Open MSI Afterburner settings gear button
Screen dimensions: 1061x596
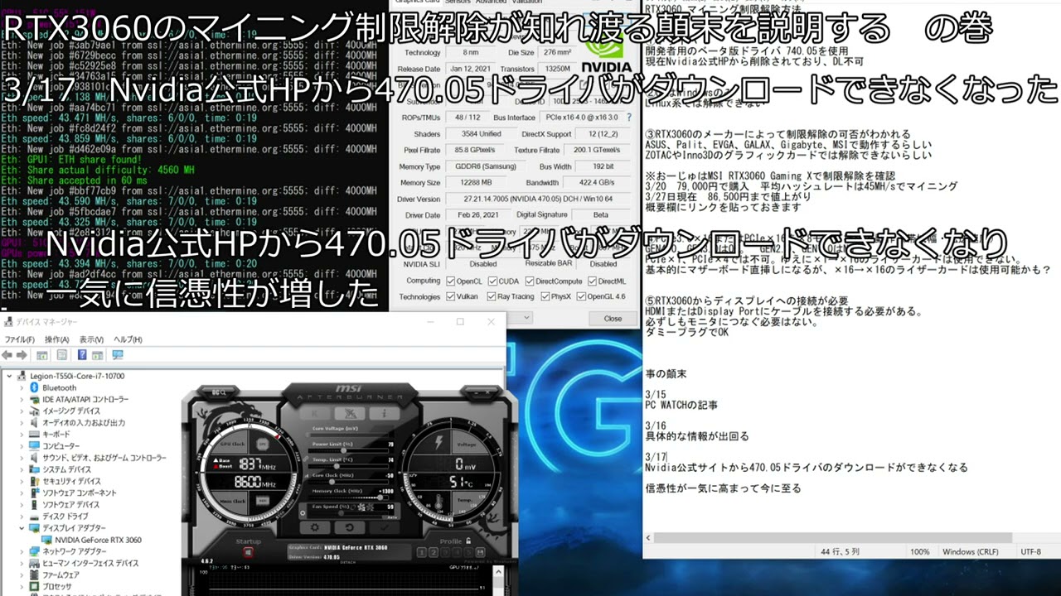point(314,527)
